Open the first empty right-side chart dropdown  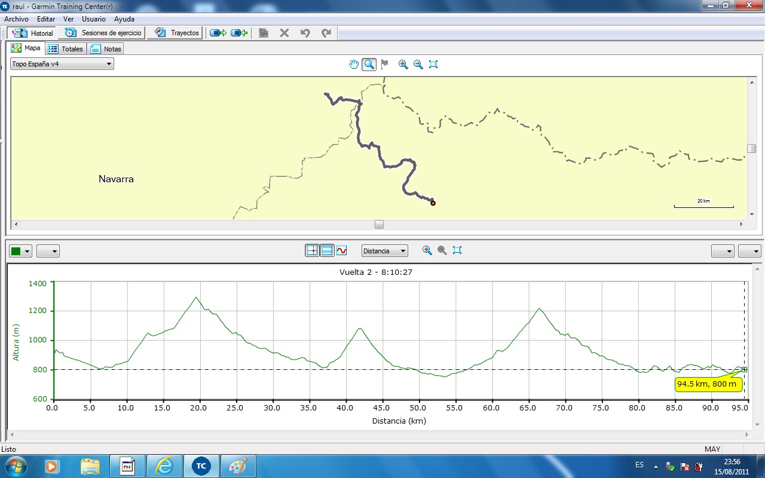(x=723, y=252)
